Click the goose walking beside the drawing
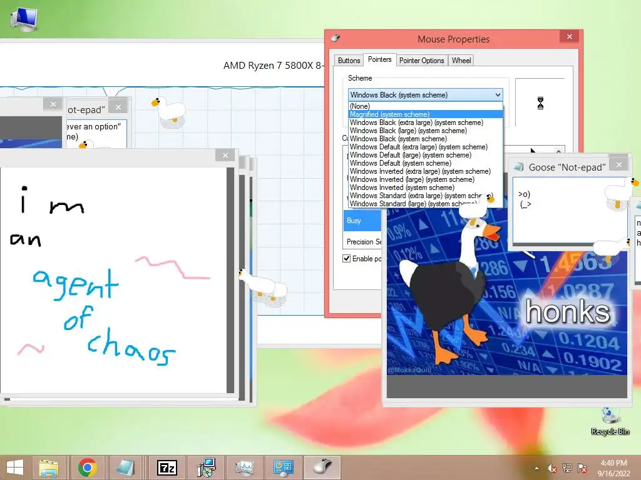Viewport: 641px width, 480px height. [264, 286]
